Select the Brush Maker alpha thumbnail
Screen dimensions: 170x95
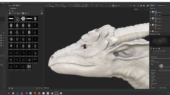[17, 19]
